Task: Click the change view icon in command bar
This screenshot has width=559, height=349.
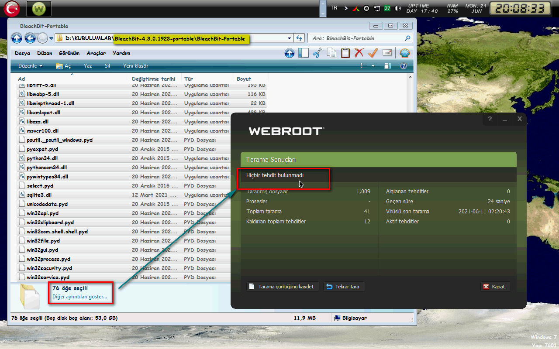Action: [362, 66]
